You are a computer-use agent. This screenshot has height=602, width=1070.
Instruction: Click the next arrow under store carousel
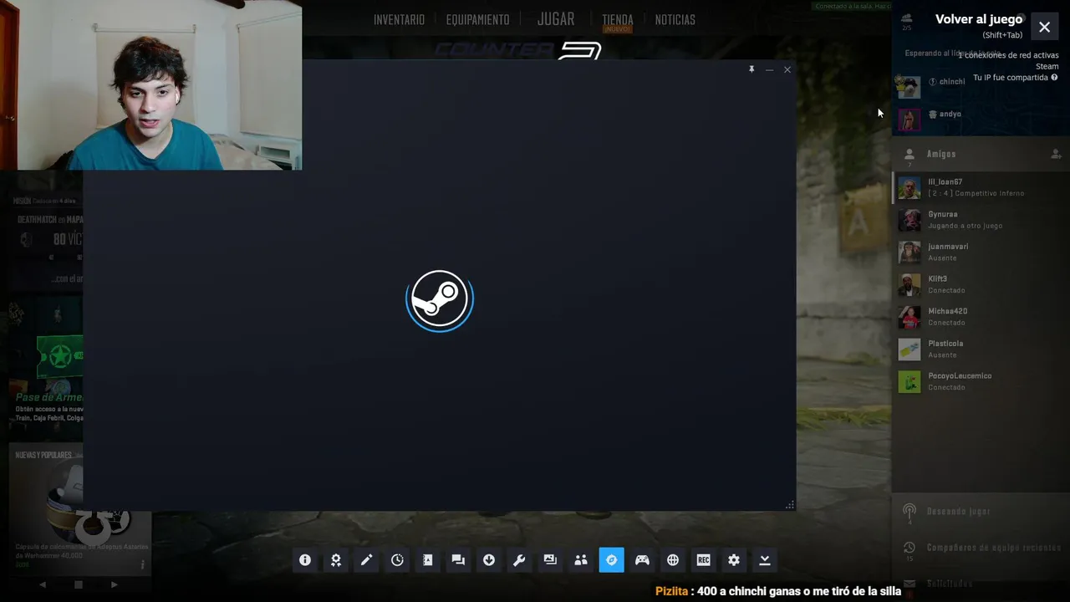(x=114, y=584)
